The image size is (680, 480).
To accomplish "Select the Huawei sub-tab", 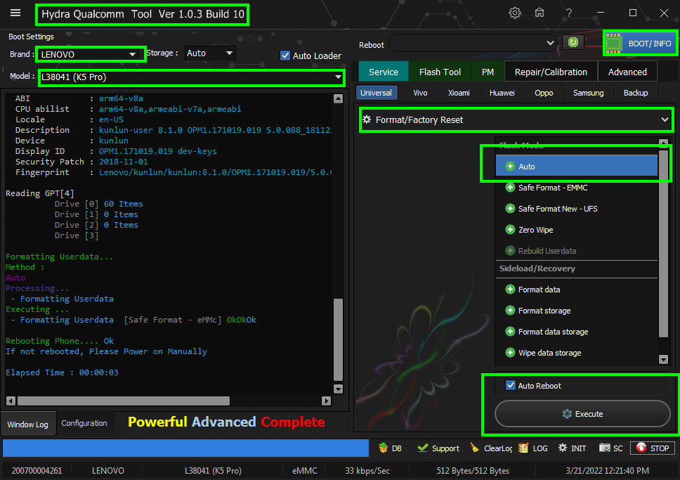I will coord(502,93).
